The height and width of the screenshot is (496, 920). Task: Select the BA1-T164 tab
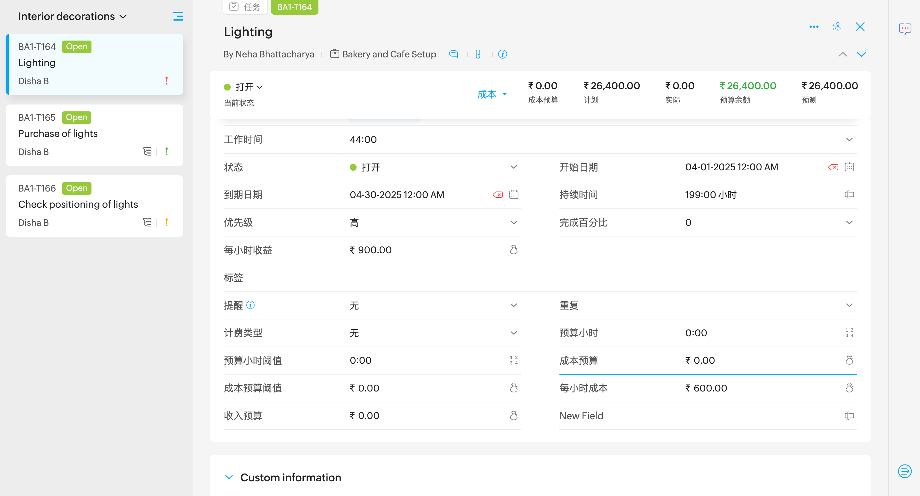pyautogui.click(x=294, y=7)
